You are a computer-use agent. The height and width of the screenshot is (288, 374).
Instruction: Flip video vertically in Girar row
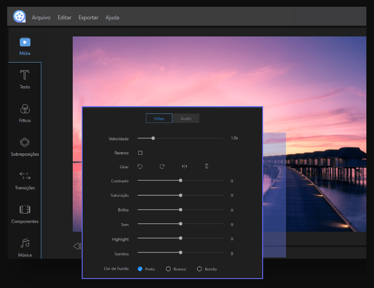coord(207,166)
